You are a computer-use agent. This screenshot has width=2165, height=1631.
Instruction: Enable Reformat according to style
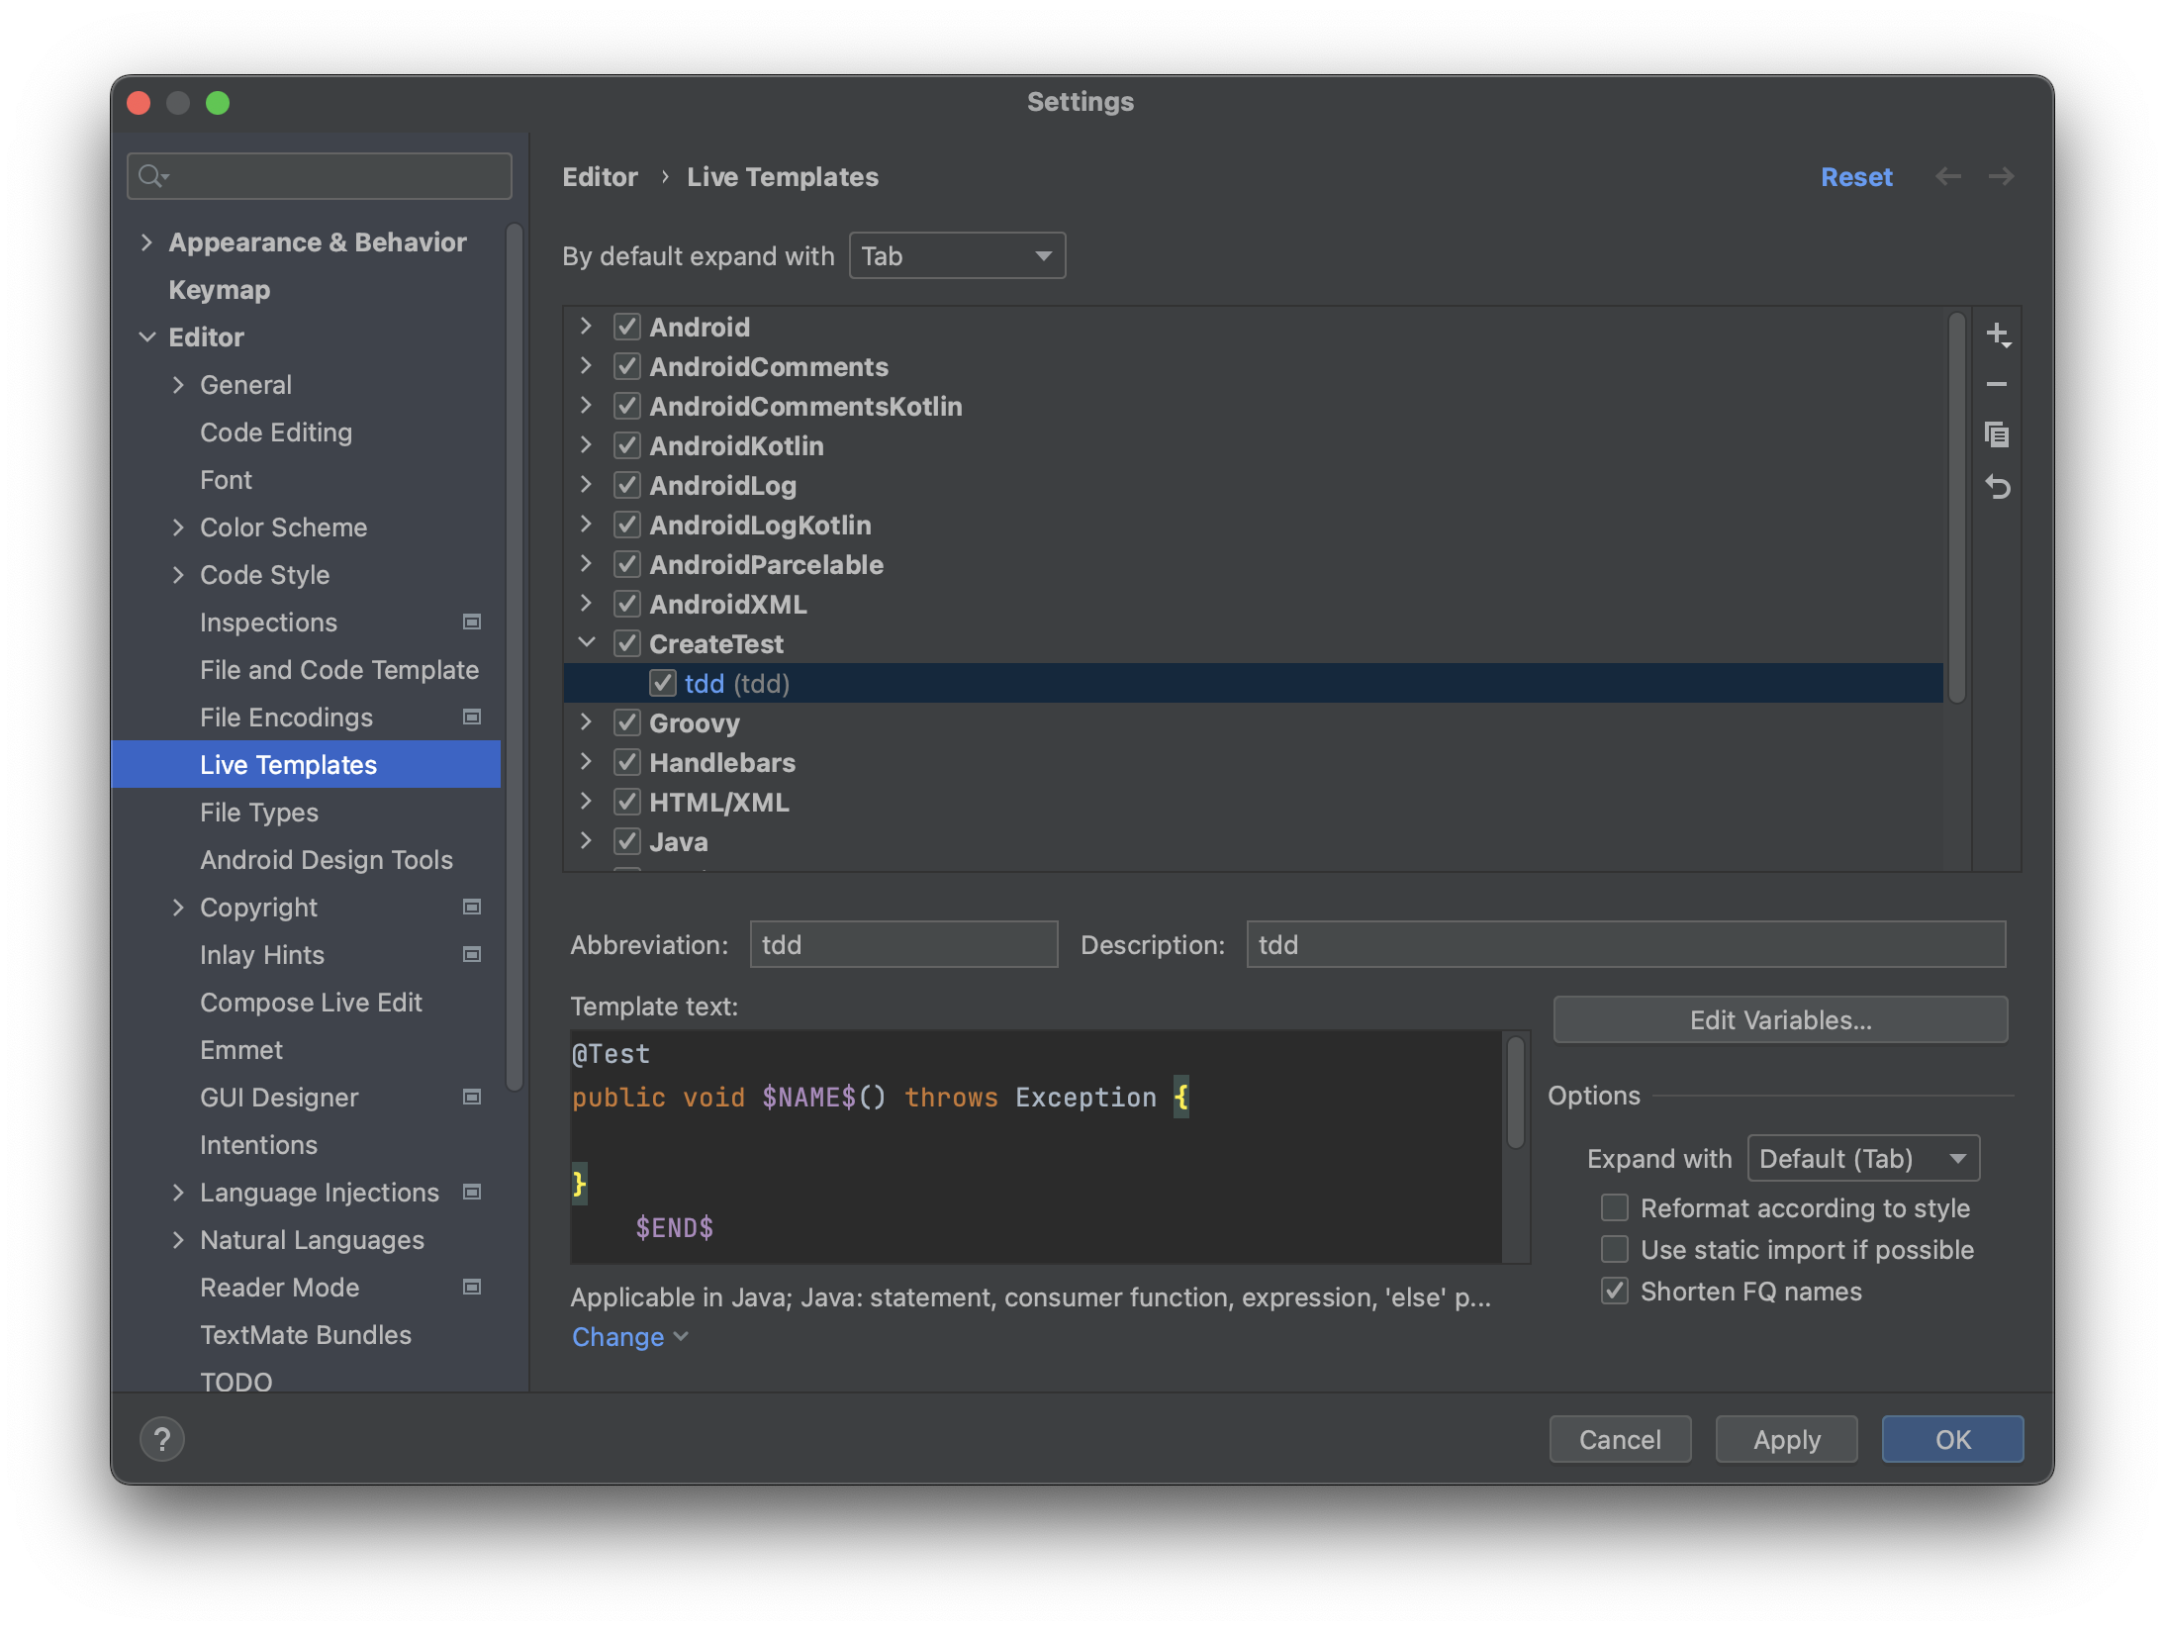[1615, 1207]
